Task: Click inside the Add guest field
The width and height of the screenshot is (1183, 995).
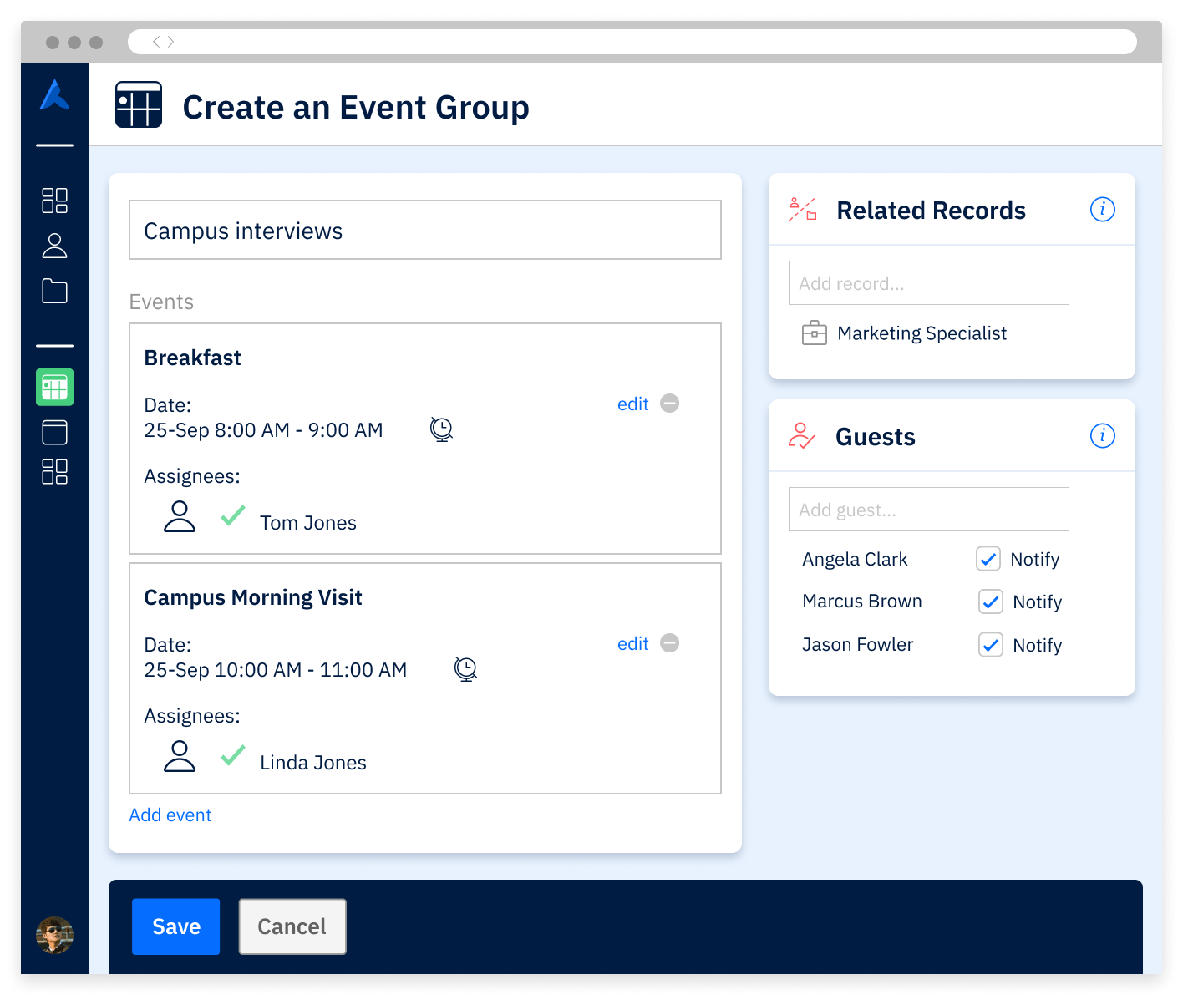Action: tap(928, 509)
